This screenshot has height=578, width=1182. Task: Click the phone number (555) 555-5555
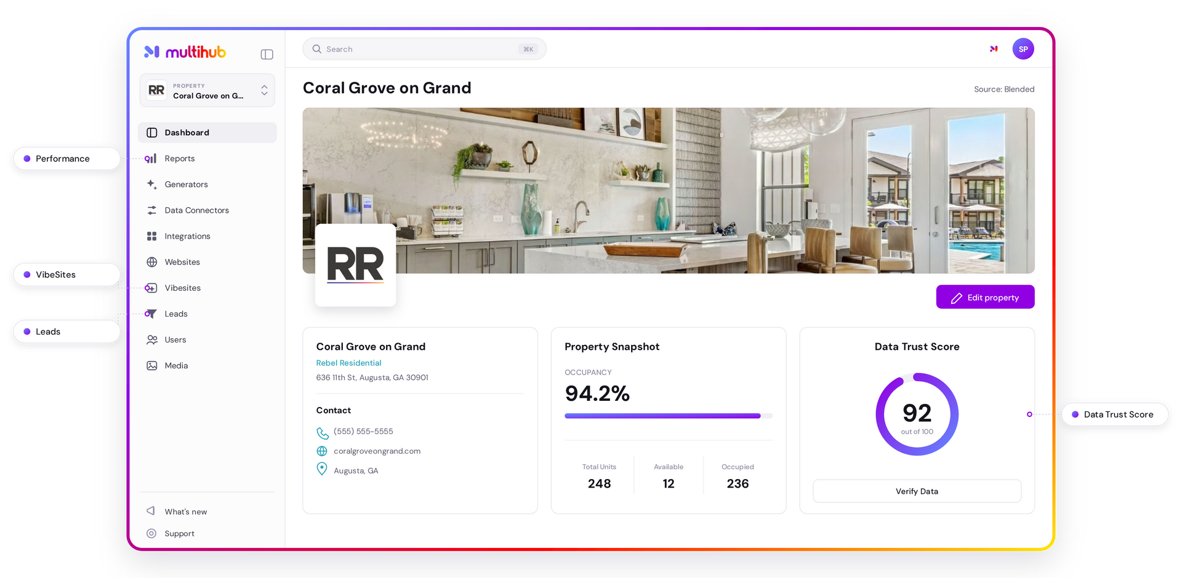363,432
